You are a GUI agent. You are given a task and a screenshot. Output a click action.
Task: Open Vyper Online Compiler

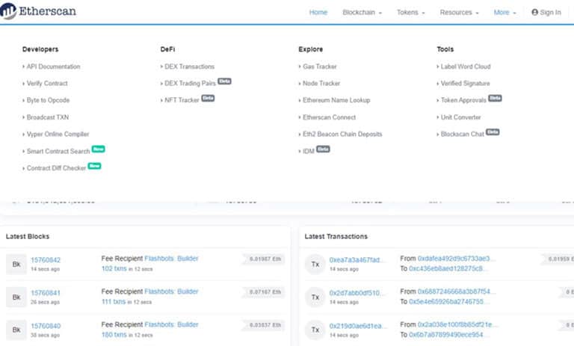coord(56,134)
